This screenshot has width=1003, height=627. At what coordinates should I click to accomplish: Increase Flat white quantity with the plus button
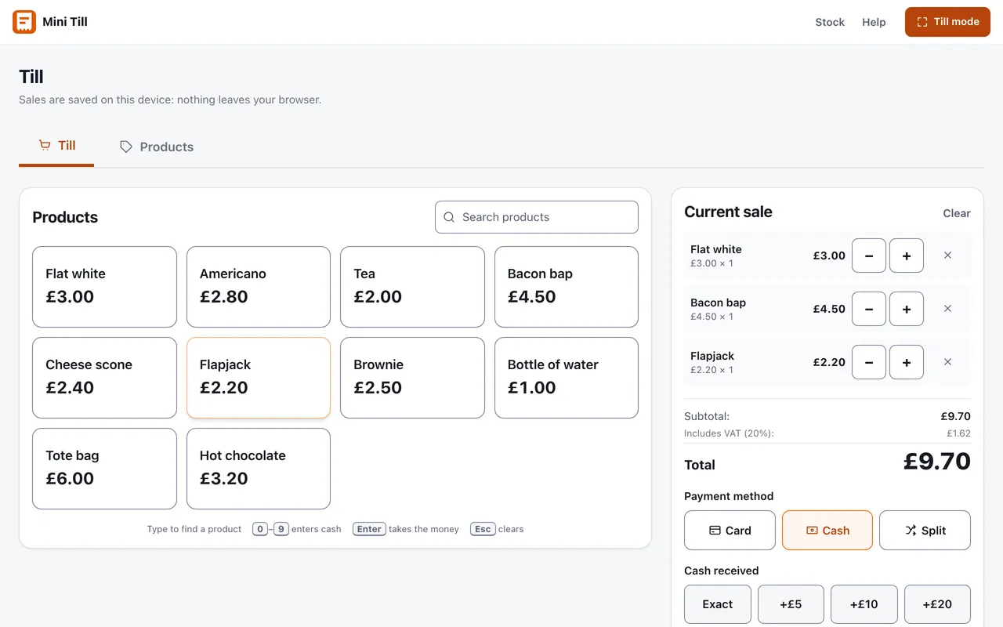pyautogui.click(x=907, y=256)
